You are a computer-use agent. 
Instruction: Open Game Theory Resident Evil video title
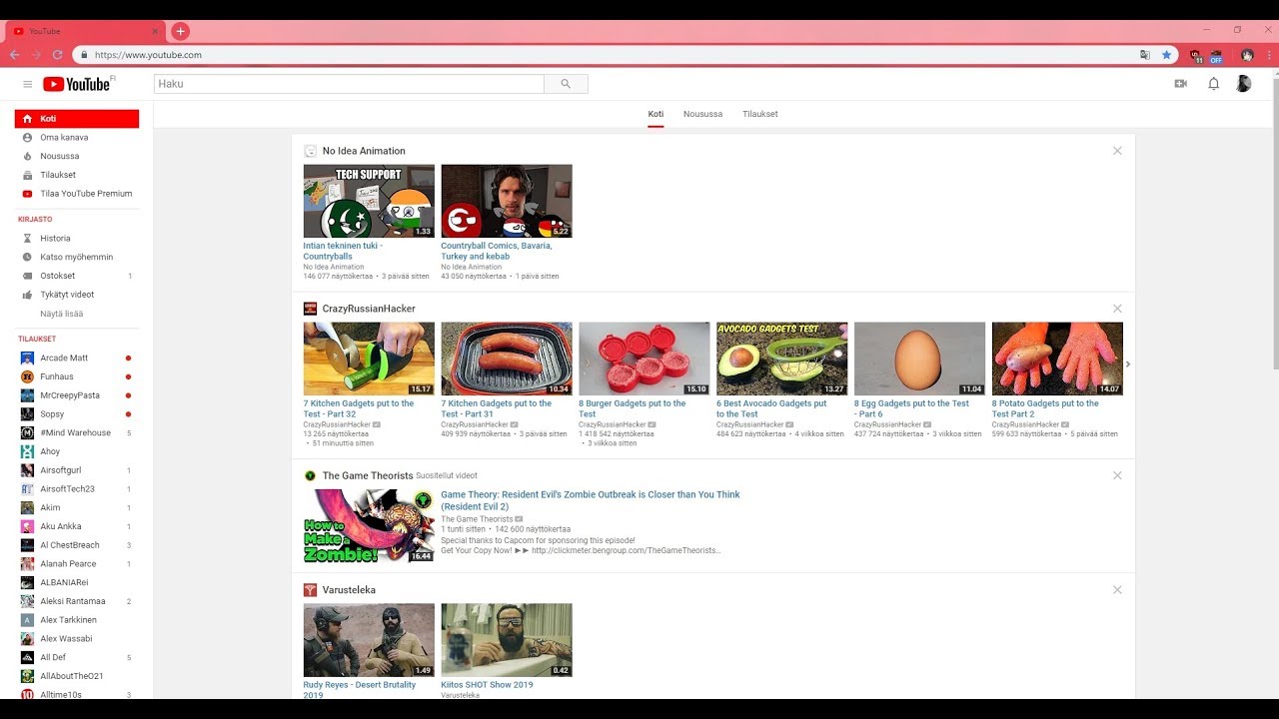(591, 500)
